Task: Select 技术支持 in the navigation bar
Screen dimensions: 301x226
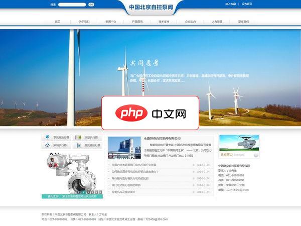Action: point(164,22)
